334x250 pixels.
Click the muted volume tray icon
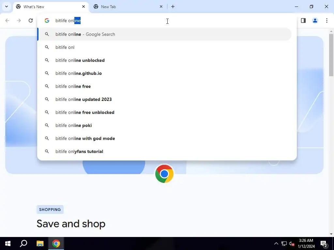292,243
